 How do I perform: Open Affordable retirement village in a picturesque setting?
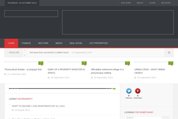(x=107, y=71)
